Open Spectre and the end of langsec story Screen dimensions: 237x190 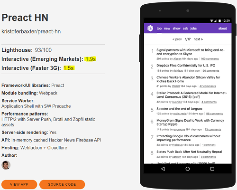(179, 109)
